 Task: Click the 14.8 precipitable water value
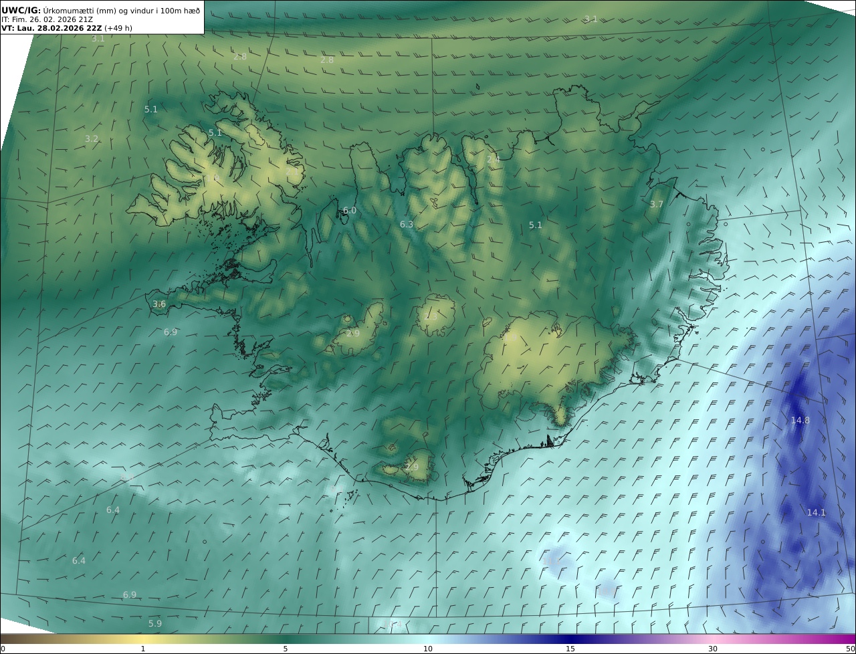(800, 421)
